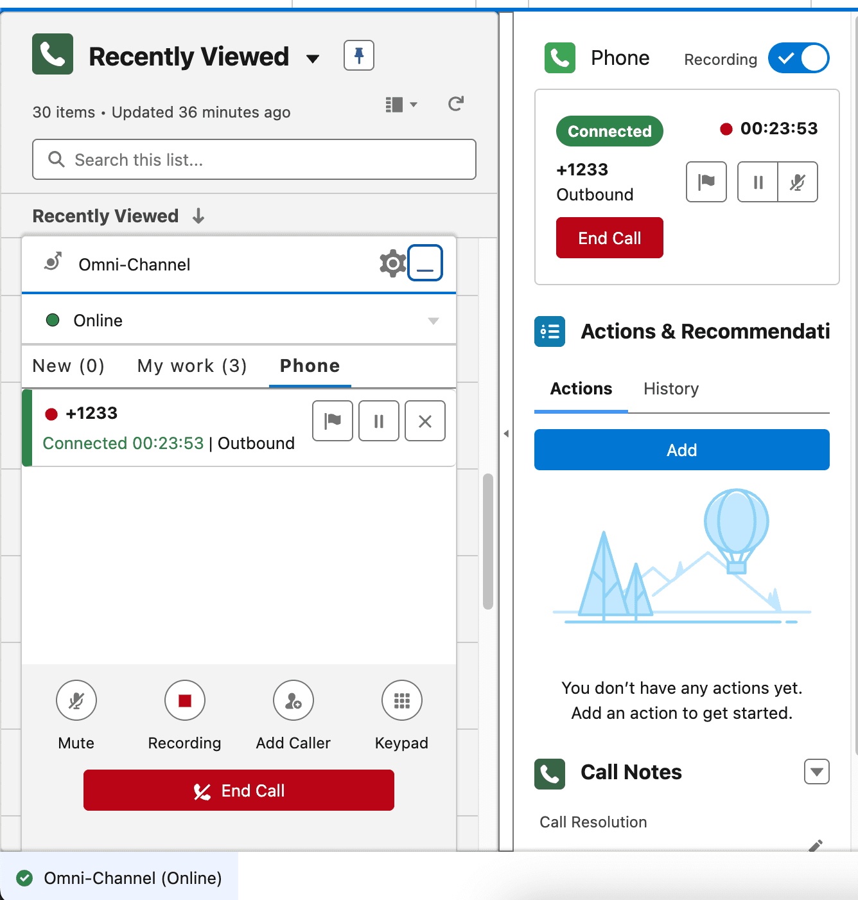Click the Add Caller icon
The height and width of the screenshot is (900, 858).
coord(293,701)
